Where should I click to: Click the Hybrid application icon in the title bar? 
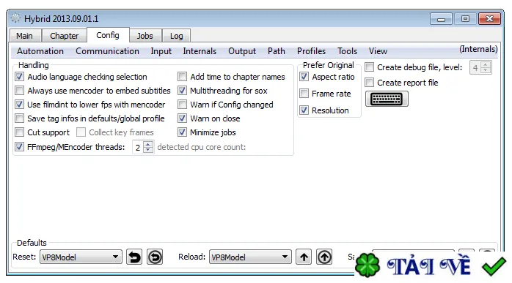pos(15,18)
